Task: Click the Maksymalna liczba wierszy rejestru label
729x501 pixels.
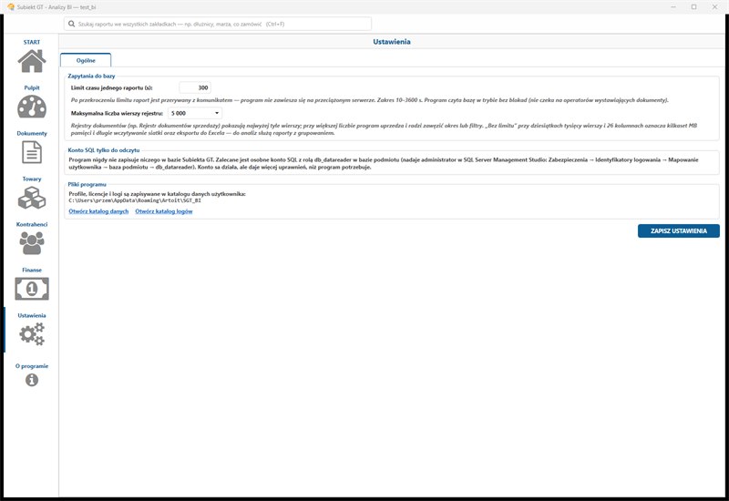Action: [117, 113]
